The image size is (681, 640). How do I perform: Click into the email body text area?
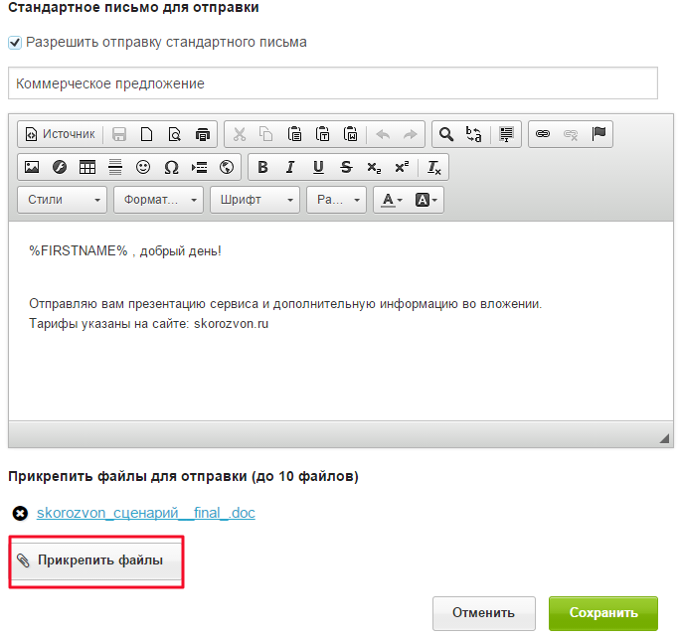click(341, 321)
